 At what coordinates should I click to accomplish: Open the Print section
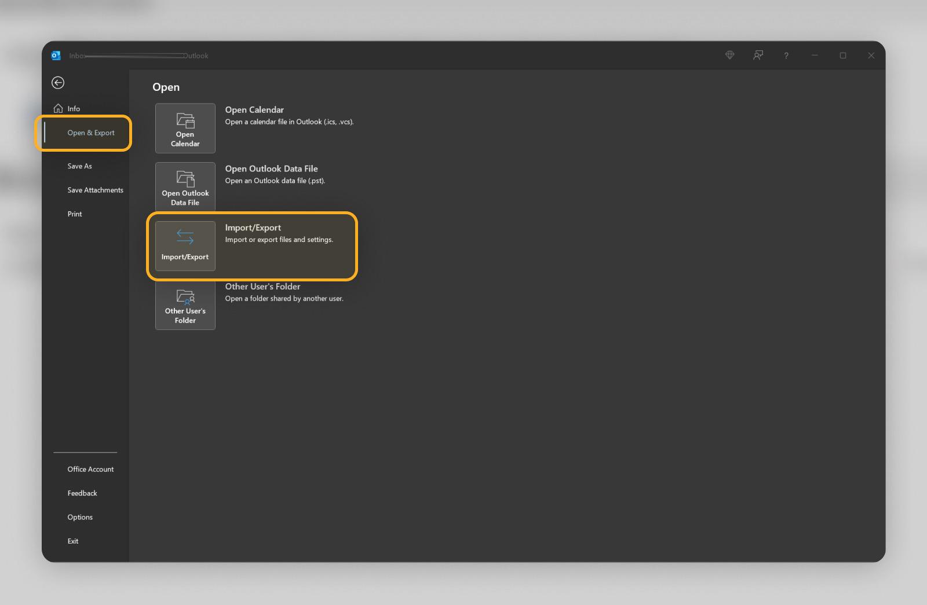(x=75, y=214)
